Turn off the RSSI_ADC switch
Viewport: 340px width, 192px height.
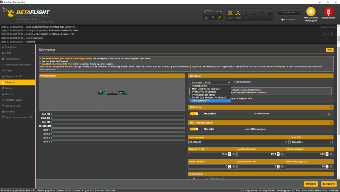point(194,129)
